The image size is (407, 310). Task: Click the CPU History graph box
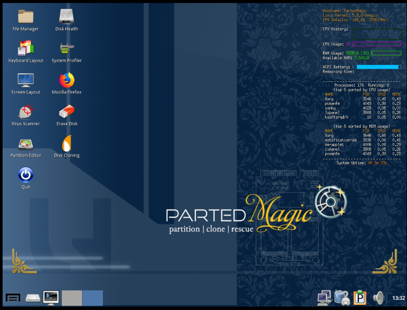tap(377, 34)
